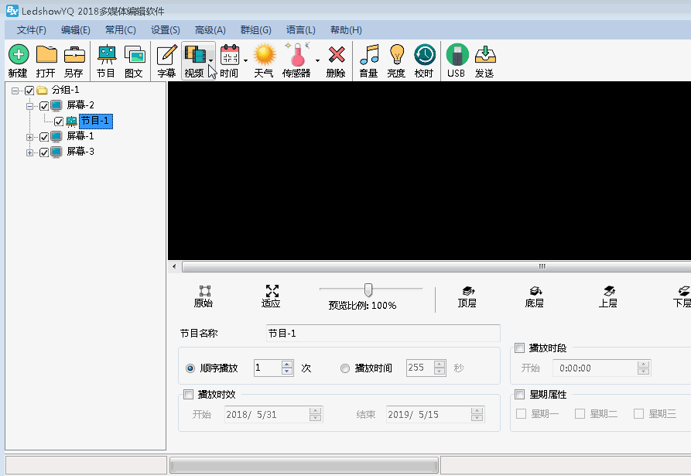
Task: Select the 播放时间 radio button
Action: [344, 368]
